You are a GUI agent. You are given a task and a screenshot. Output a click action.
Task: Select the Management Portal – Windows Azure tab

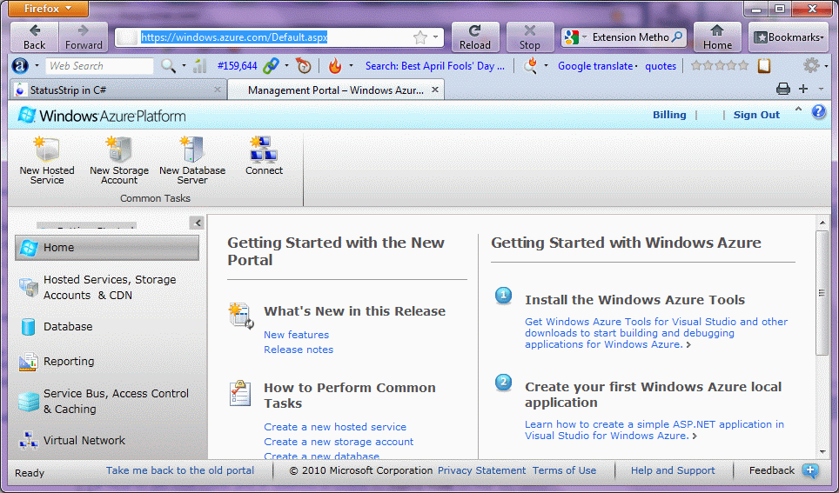tap(335, 90)
